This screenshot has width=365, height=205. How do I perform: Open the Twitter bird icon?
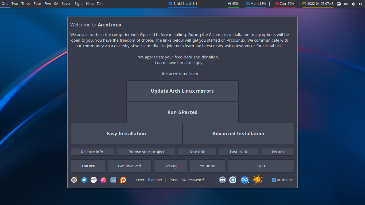[84, 180]
